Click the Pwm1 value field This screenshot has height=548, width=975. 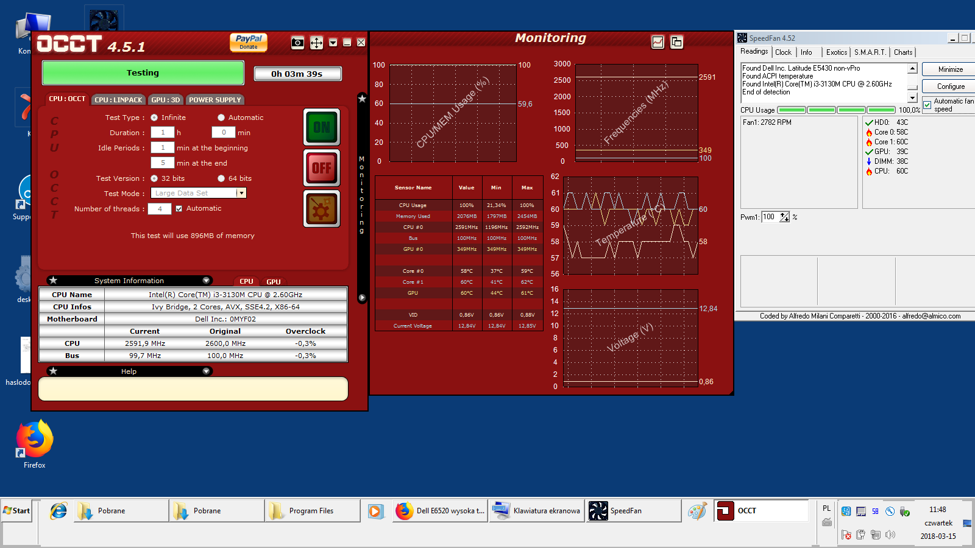[x=770, y=217]
